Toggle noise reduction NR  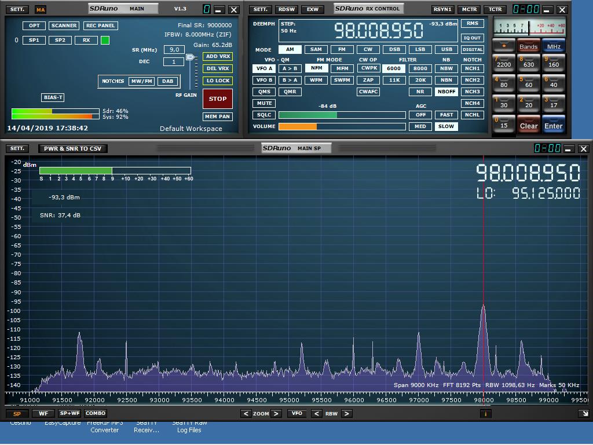click(420, 92)
